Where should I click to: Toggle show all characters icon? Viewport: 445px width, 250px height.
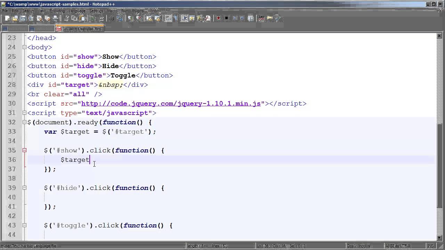(176, 18)
